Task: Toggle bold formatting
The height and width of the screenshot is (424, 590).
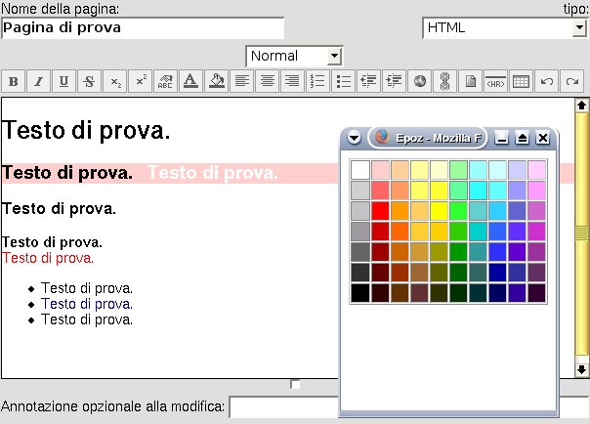Action: [14, 81]
